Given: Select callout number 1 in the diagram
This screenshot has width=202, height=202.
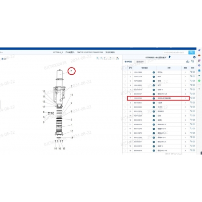Looking at the screenshot, I should point(72,125).
